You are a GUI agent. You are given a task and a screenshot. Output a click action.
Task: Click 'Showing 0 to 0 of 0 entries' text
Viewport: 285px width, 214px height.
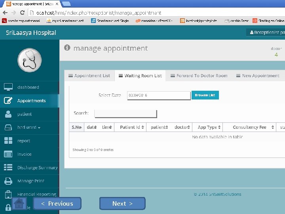click(x=93, y=150)
